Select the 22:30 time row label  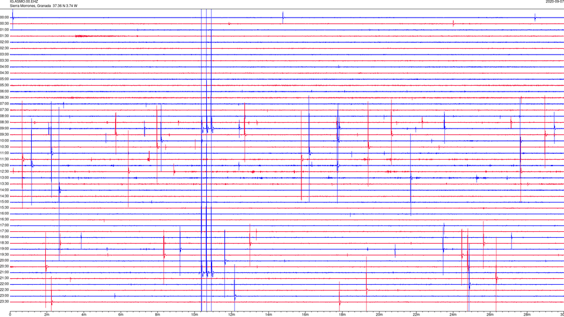[5, 290]
